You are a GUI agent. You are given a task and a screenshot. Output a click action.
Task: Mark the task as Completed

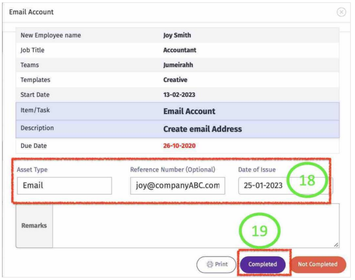click(x=263, y=264)
